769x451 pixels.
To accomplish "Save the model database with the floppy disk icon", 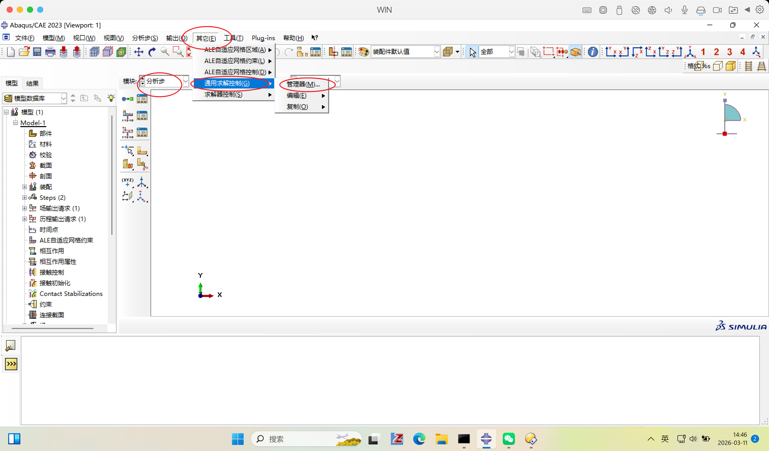I will (37, 52).
